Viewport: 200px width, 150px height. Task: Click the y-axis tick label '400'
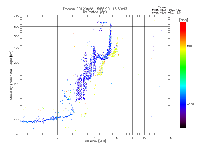(x=16, y=48)
